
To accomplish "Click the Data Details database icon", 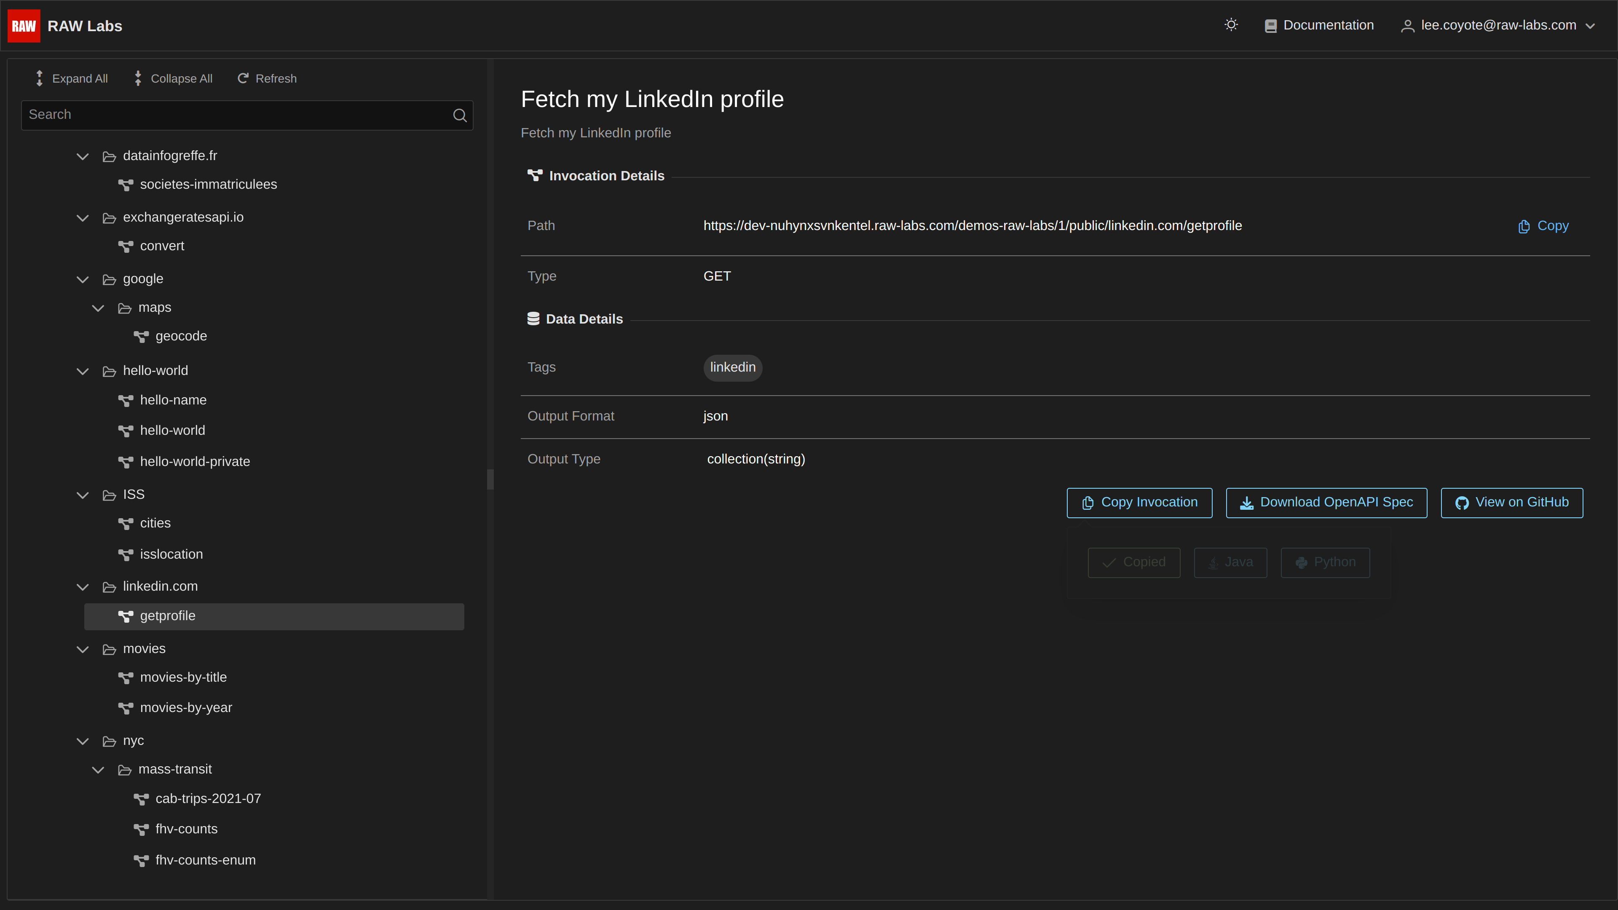I will [533, 319].
